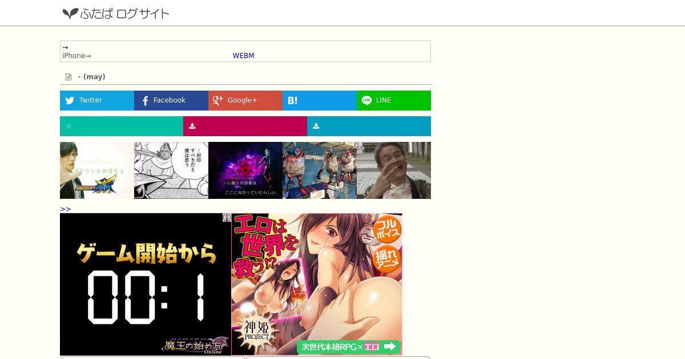The width and height of the screenshot is (685, 359).
Task: Click the Google+ g icon
Action: tap(217, 100)
